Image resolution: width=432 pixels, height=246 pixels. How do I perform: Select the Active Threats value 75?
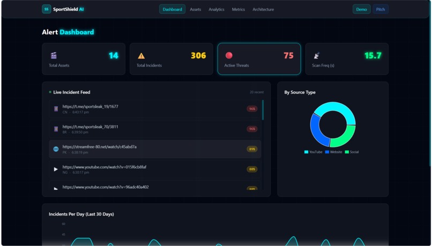[x=288, y=56]
